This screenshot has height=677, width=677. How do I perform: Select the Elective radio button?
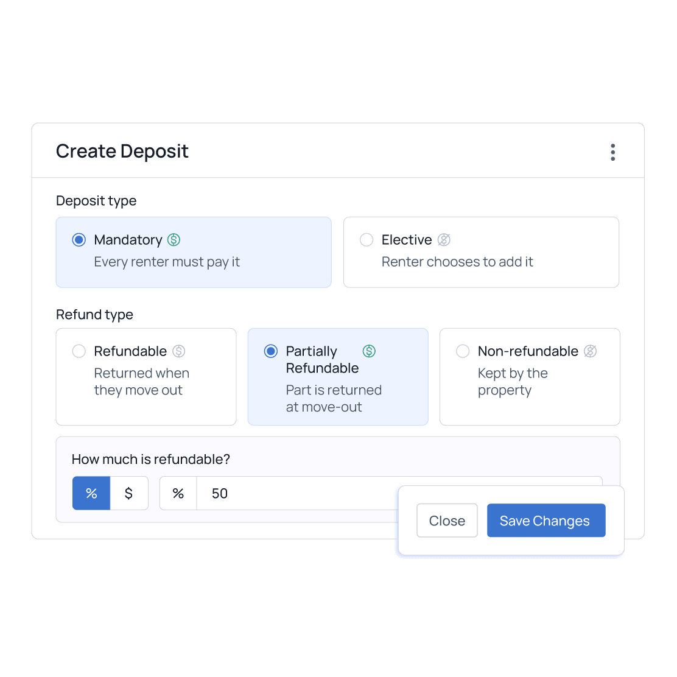(367, 240)
